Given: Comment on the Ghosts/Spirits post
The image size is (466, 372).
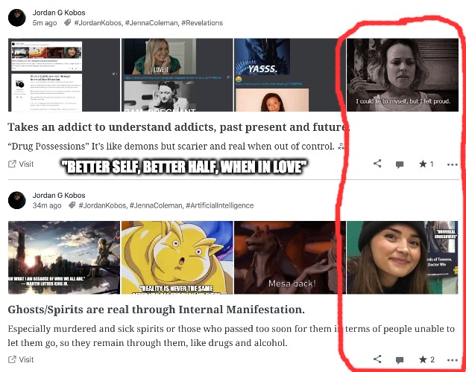Looking at the screenshot, I should tap(400, 360).
